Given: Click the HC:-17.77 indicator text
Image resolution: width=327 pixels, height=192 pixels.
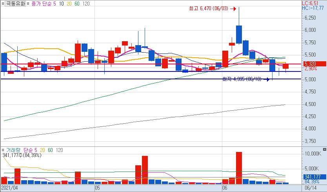Looking at the screenshot, I should tap(313, 8).
